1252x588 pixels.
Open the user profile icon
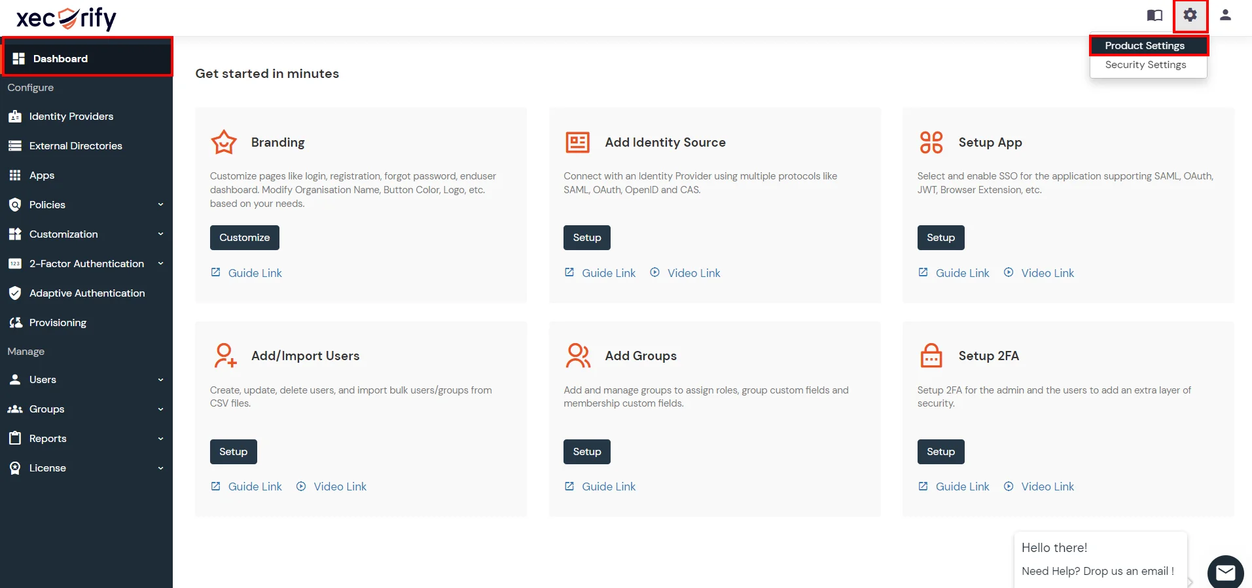[x=1225, y=14]
